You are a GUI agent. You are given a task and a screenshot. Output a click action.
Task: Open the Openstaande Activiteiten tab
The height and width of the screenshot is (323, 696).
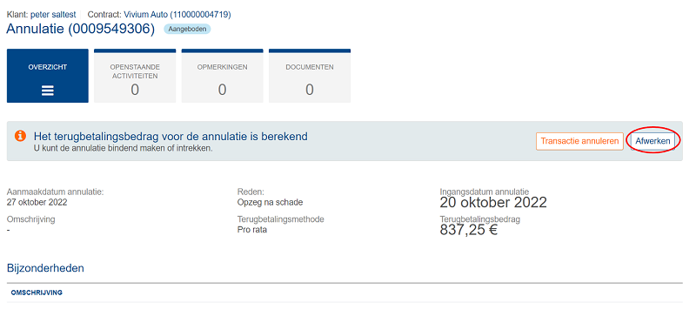click(135, 76)
